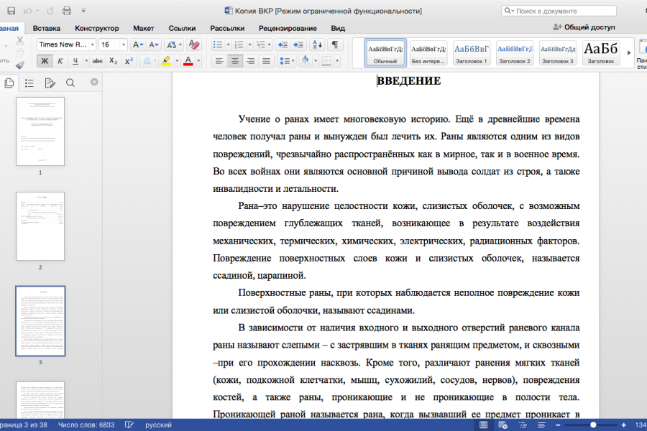Clear all formatting with the eraser icon
This screenshot has height=431, width=647.
point(193,45)
